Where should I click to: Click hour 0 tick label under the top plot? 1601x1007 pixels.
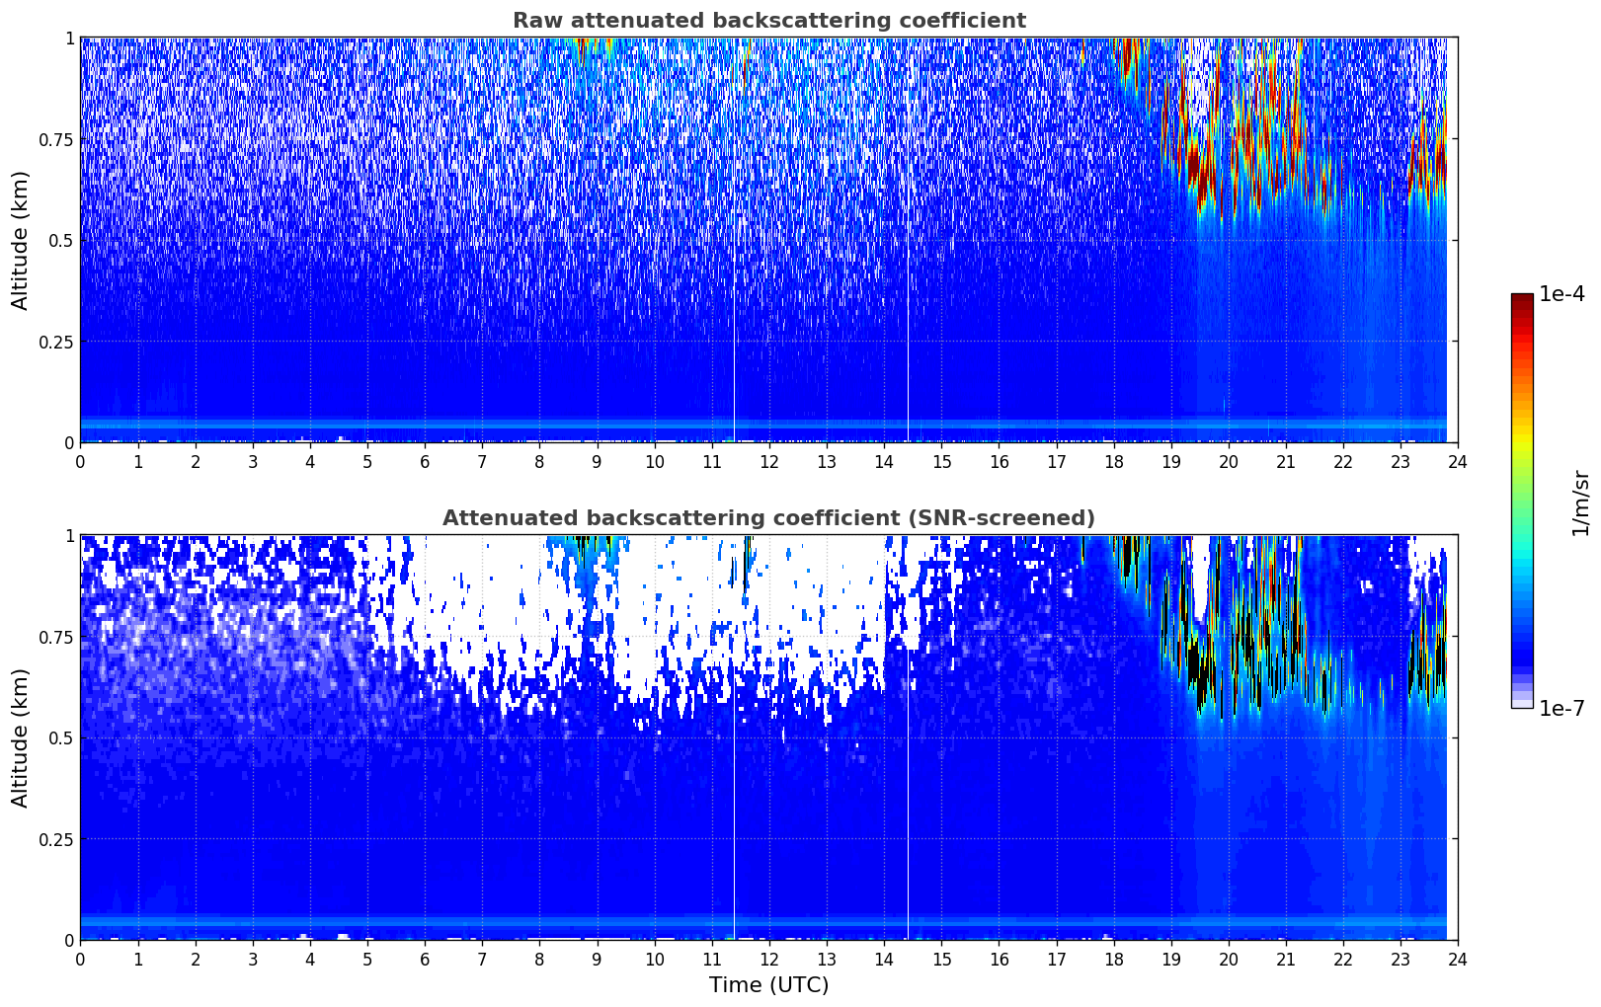pyautogui.click(x=81, y=461)
